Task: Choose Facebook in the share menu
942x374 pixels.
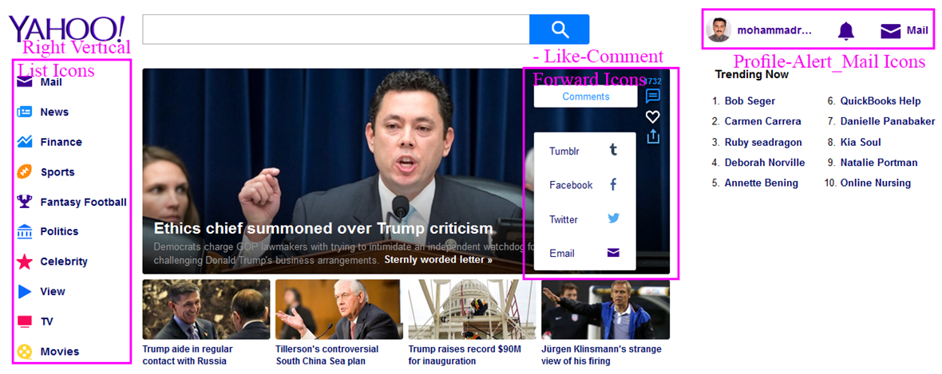Action: (584, 185)
